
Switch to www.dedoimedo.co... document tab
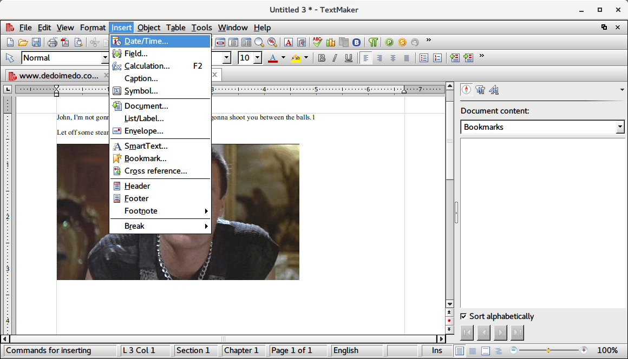(58, 76)
